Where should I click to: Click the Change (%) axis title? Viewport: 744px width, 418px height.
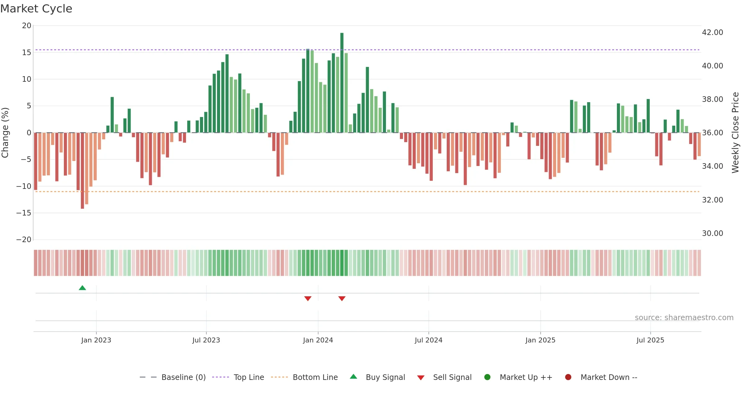point(5,133)
